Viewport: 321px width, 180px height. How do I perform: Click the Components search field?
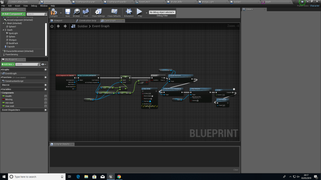point(35,14)
